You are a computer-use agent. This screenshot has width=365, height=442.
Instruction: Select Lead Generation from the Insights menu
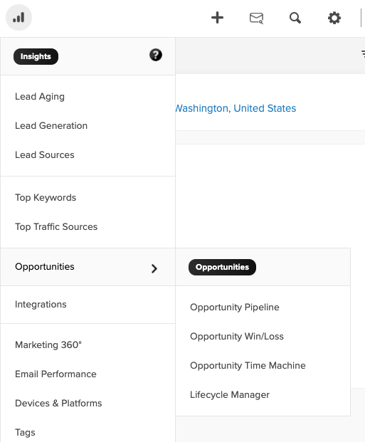click(x=51, y=126)
